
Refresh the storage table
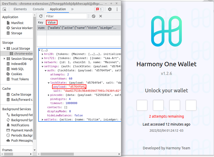41,16
